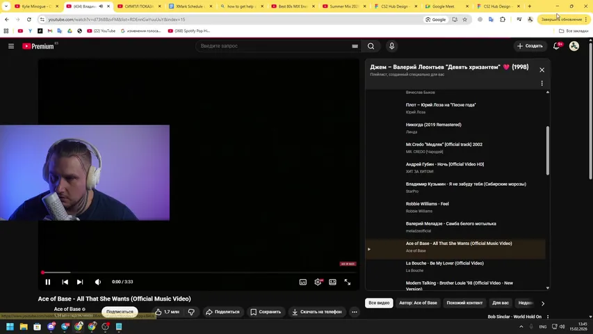Open the YouTube hamburger guide menu
The image size is (593, 334).
[11, 46]
